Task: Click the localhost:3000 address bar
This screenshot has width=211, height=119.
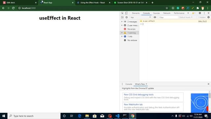Action: (x=92, y=8)
